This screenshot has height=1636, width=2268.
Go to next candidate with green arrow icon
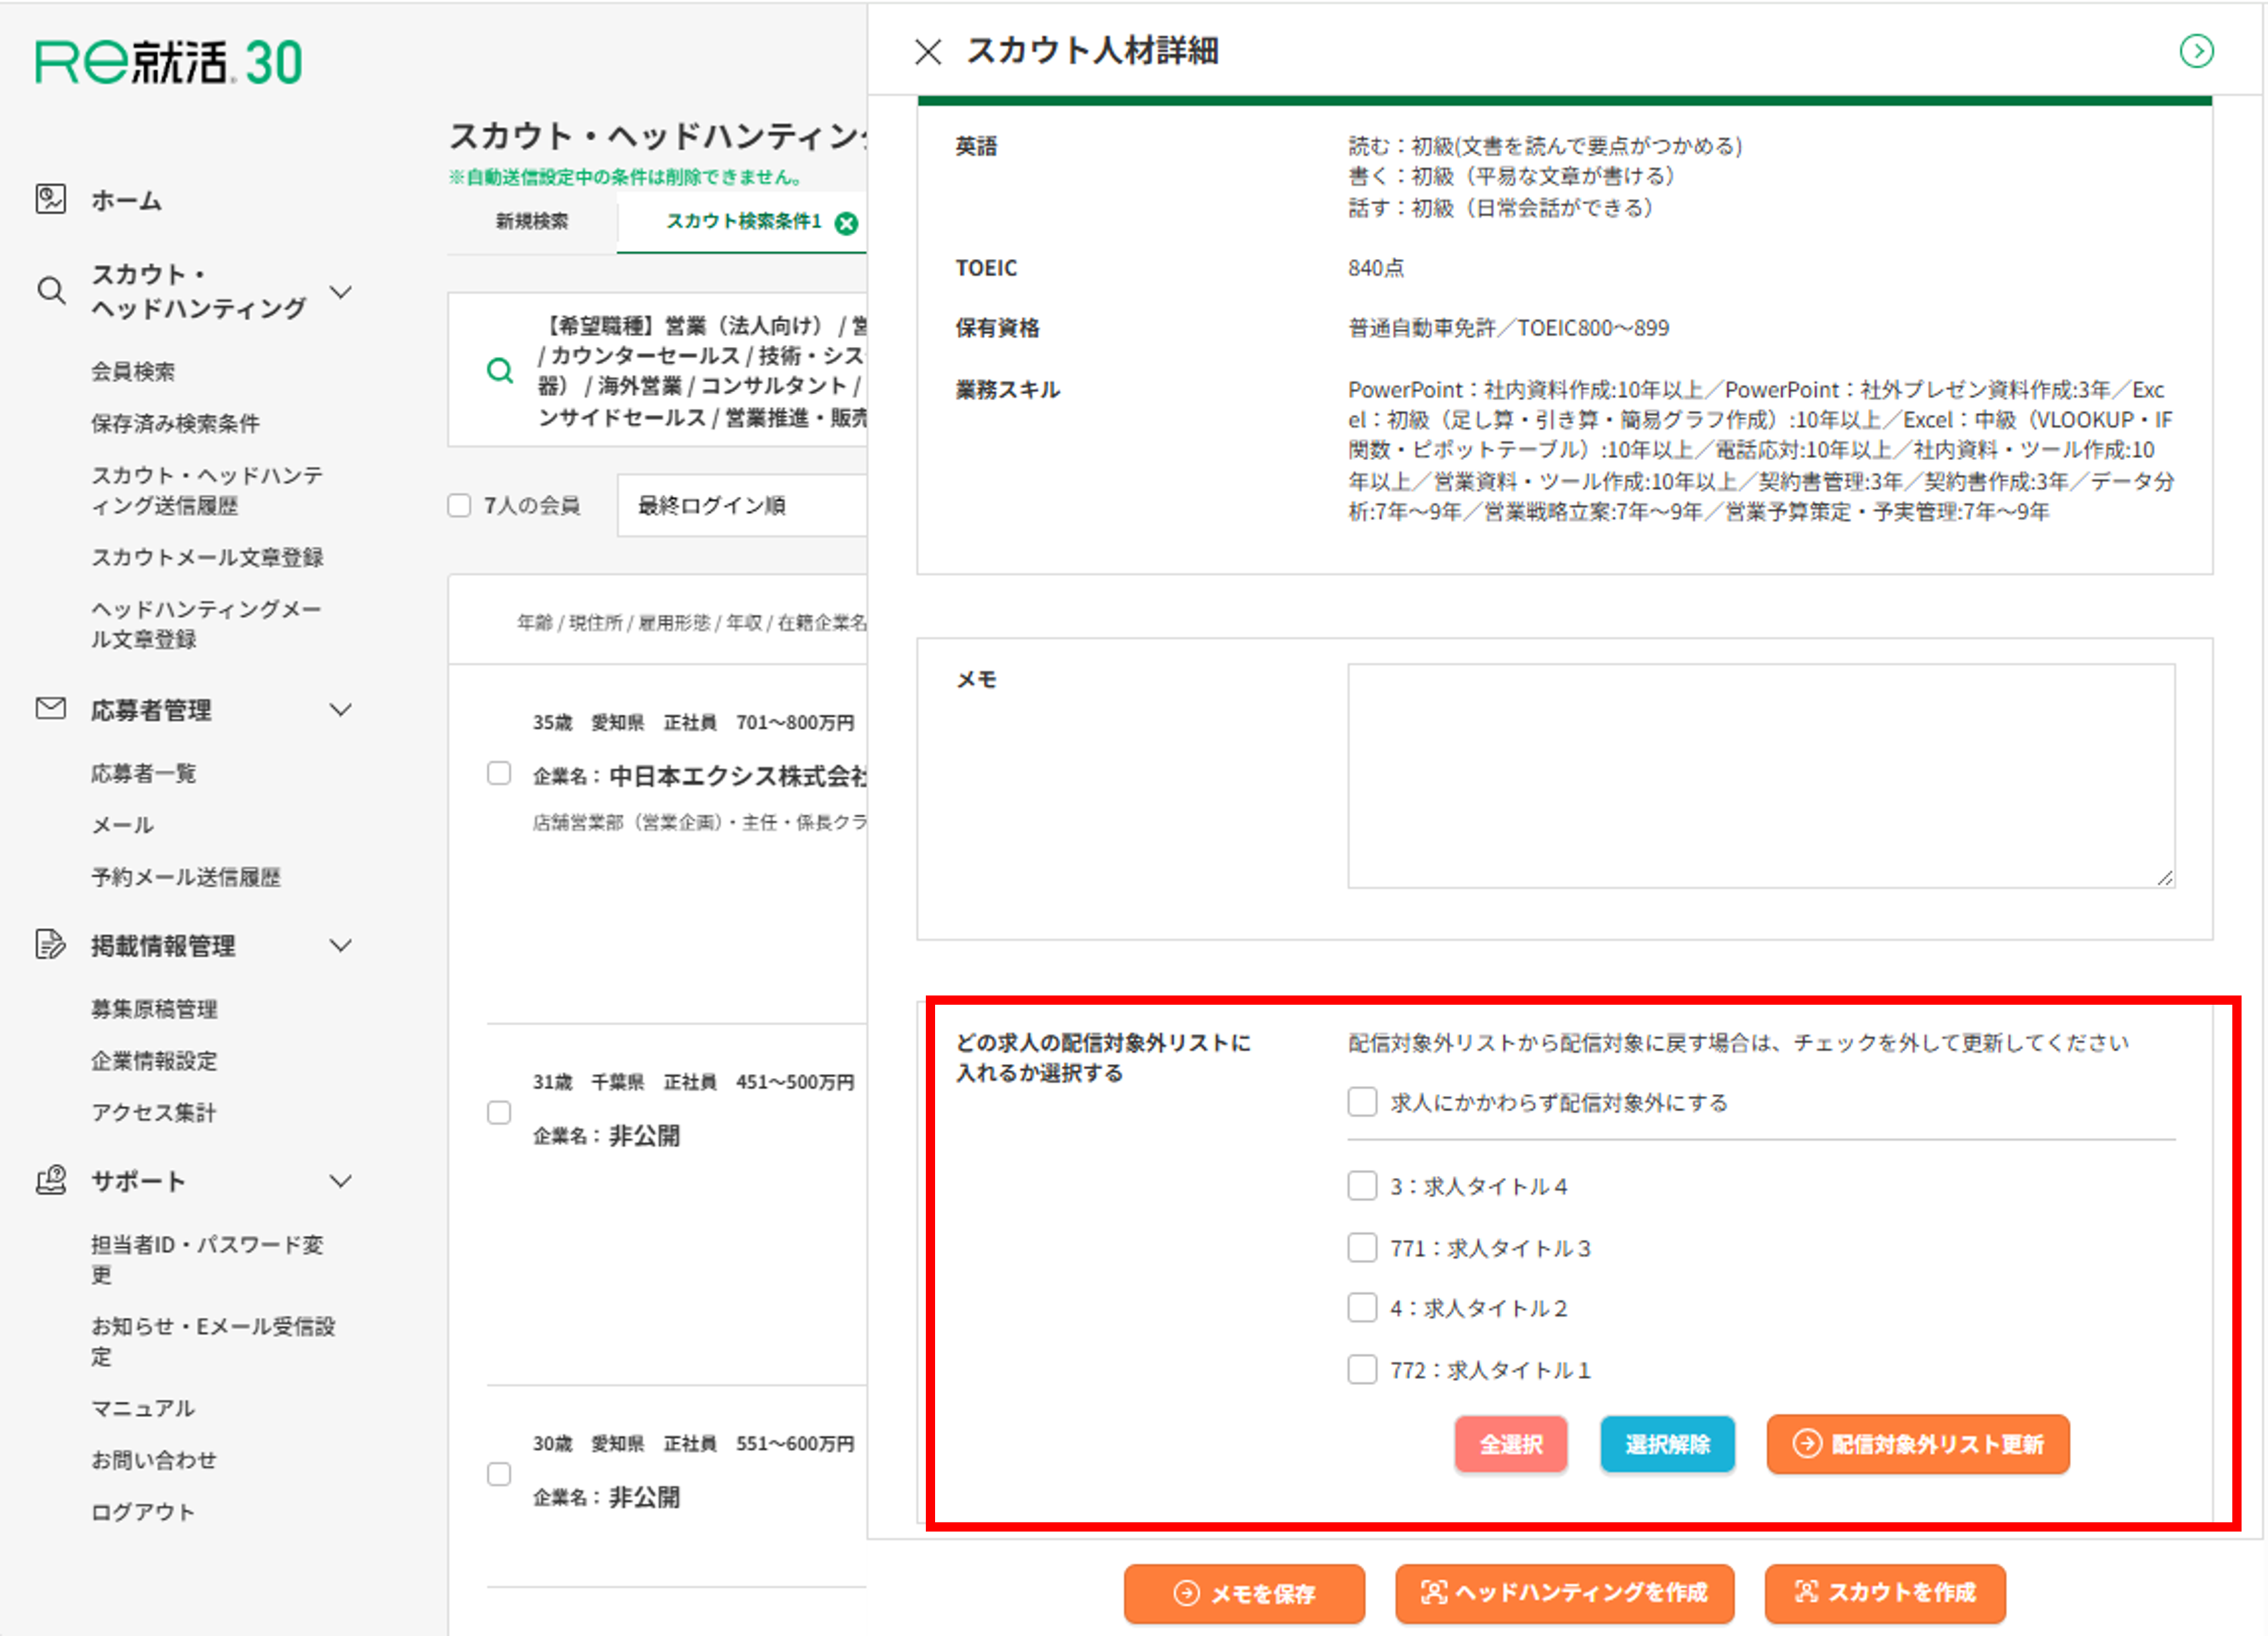[x=2196, y=51]
